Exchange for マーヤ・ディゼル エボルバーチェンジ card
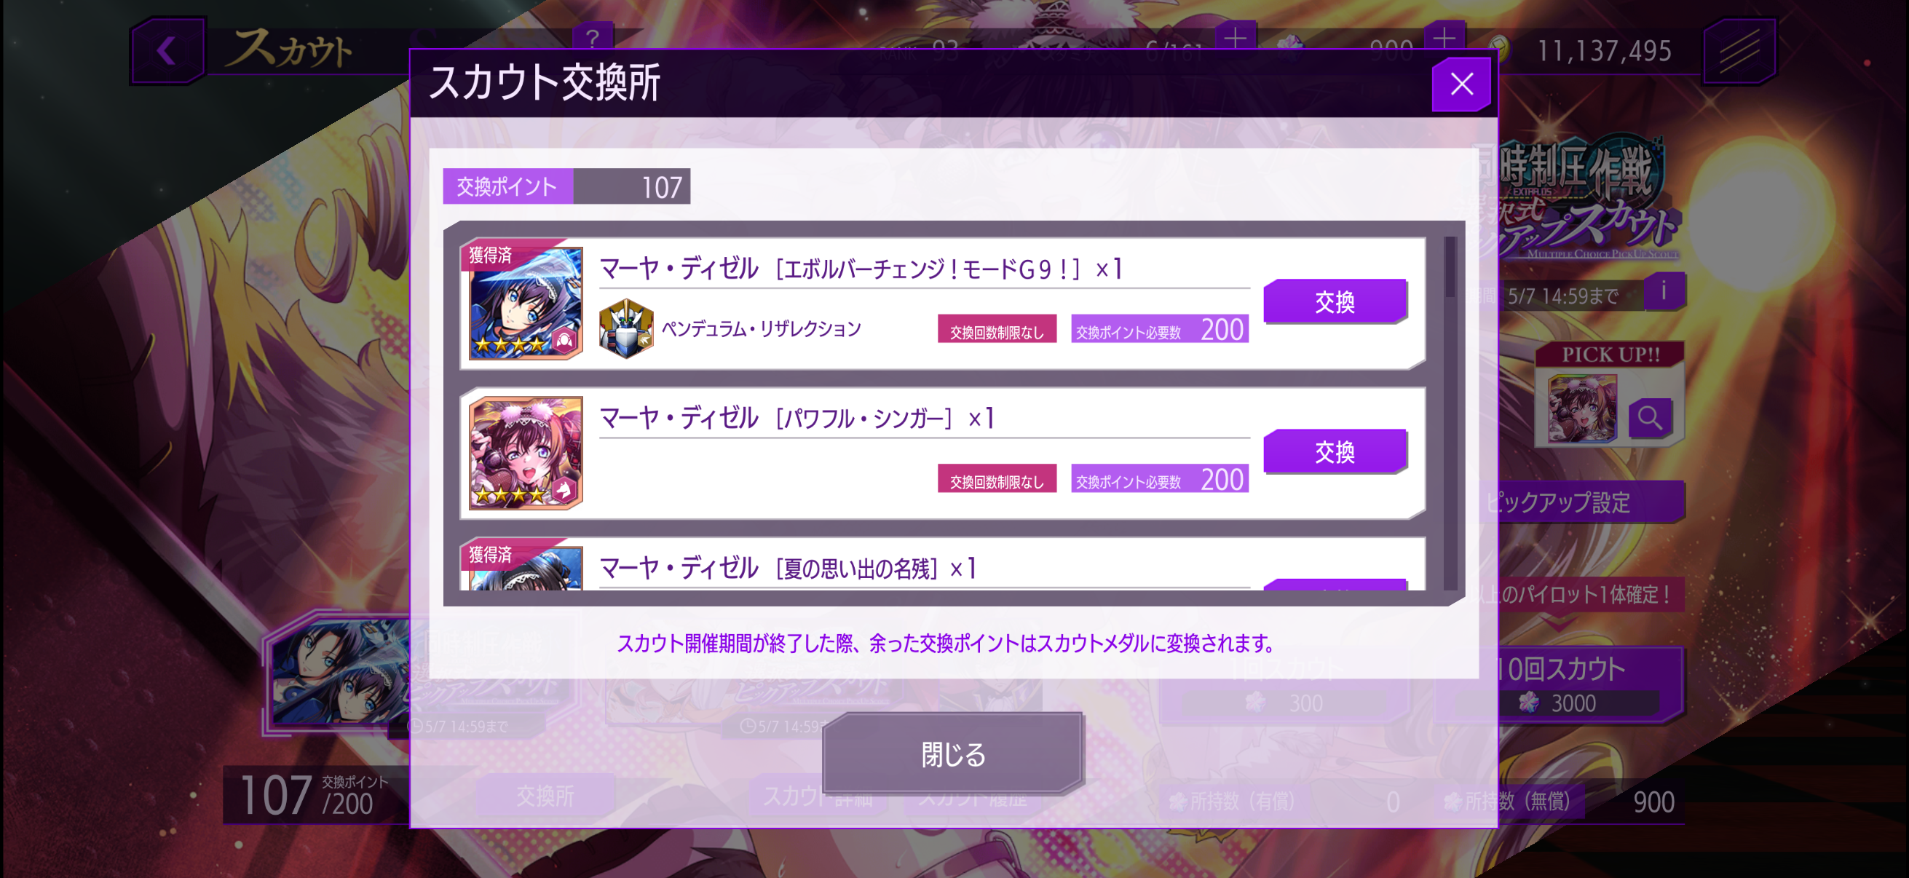1909x878 pixels. [1335, 301]
